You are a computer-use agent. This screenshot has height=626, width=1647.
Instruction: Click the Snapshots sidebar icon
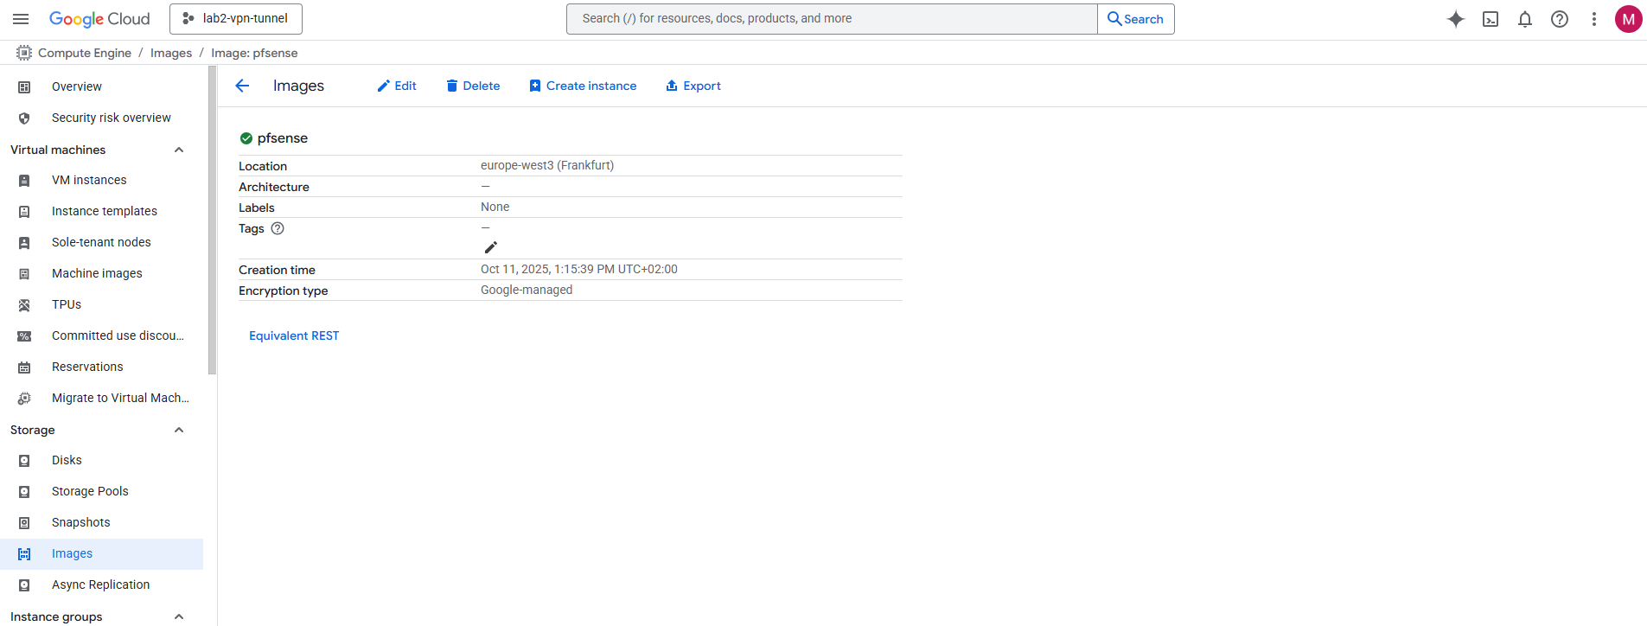(x=24, y=522)
